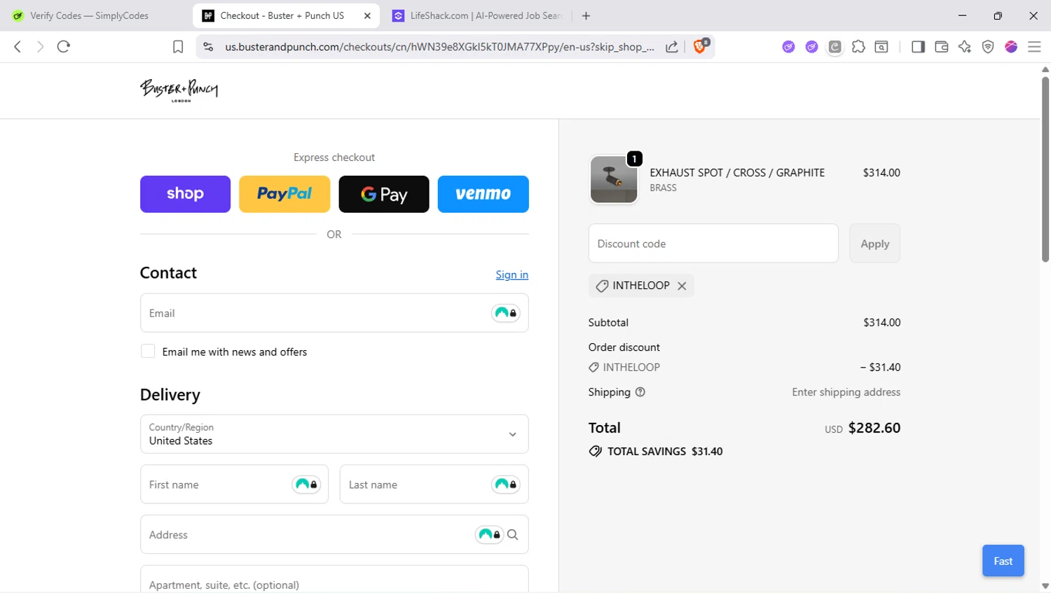Check Email me with news and offers
This screenshot has height=593, width=1051.
coord(148,351)
